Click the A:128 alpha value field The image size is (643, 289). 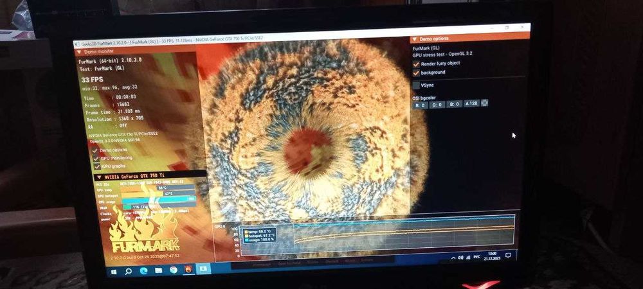pos(471,103)
